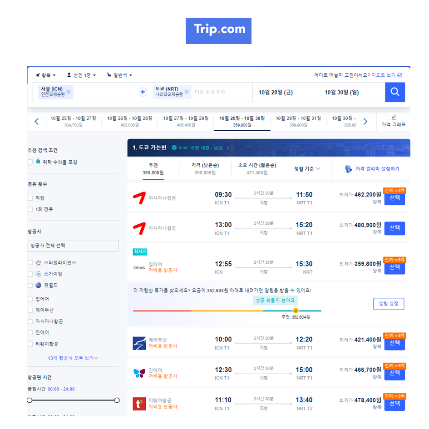This screenshot has height=429, width=429.
Task: Click the departure time slider right handle
Action: pyautogui.click(x=117, y=400)
